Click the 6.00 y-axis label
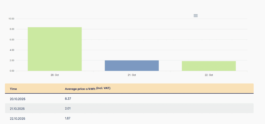This screenshot has width=265, height=124. [12, 40]
